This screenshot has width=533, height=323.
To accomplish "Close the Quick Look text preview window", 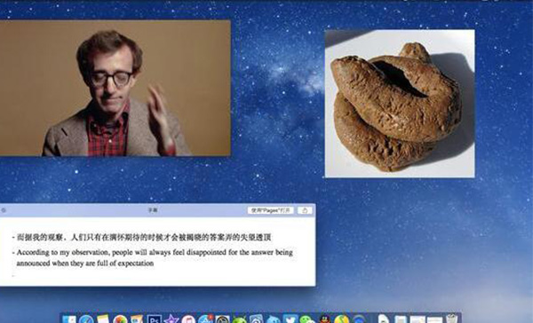I will point(4,210).
